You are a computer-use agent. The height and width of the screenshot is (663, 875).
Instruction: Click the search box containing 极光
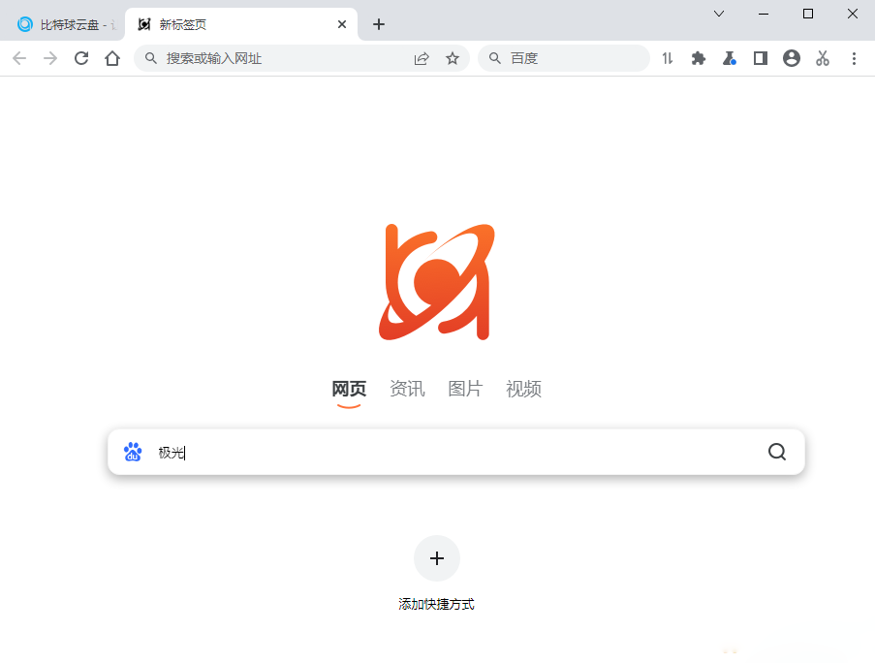(x=456, y=452)
